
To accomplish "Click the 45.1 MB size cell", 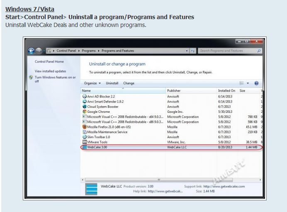I will [251, 127].
